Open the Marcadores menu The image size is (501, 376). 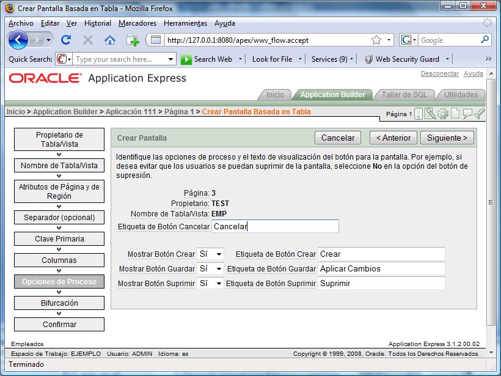(137, 23)
